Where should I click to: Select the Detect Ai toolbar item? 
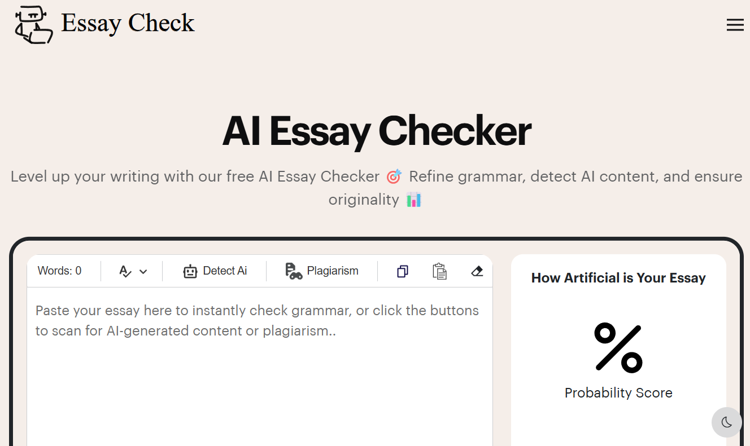(x=215, y=271)
